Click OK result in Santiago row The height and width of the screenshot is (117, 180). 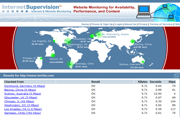(93, 113)
